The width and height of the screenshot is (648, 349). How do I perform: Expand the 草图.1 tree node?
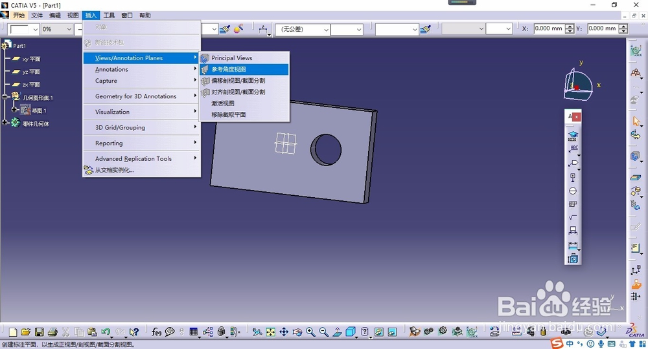(x=14, y=110)
